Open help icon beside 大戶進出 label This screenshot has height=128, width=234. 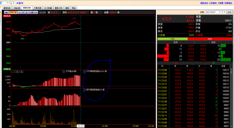tap(64, 72)
